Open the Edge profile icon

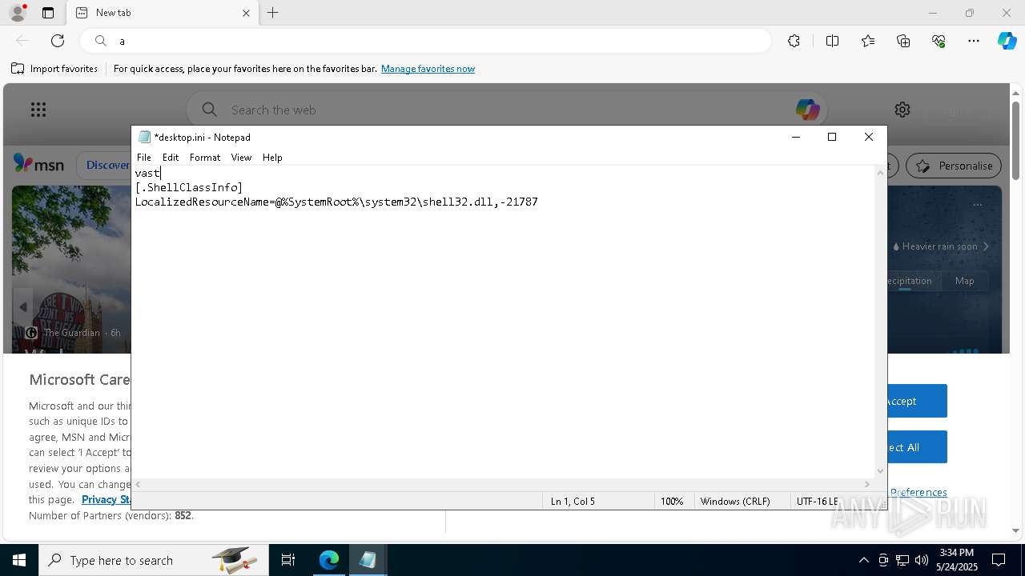(18, 13)
